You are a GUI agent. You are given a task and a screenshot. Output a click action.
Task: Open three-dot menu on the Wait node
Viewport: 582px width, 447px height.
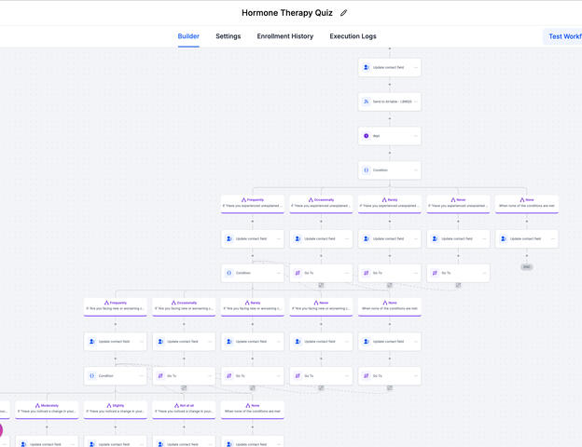tap(414, 136)
